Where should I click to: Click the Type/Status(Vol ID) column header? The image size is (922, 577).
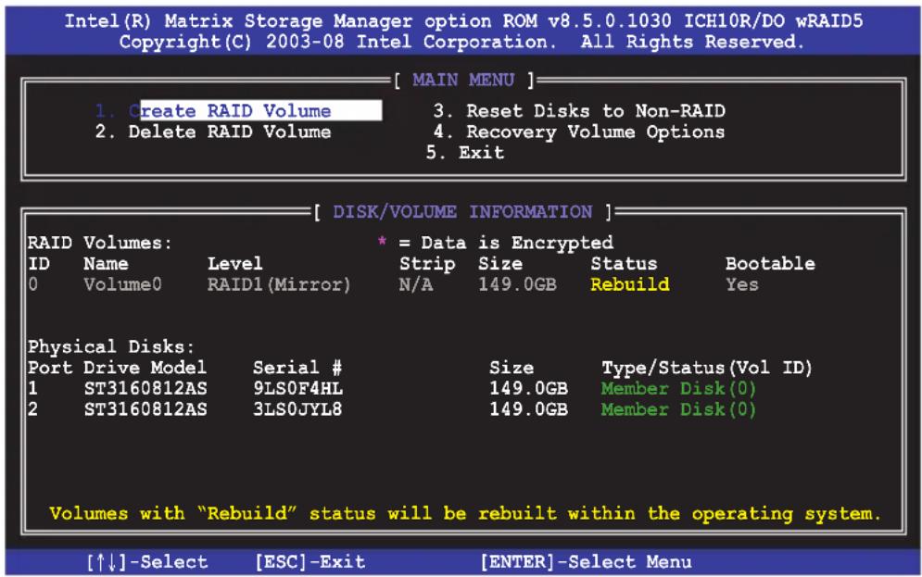[707, 368]
